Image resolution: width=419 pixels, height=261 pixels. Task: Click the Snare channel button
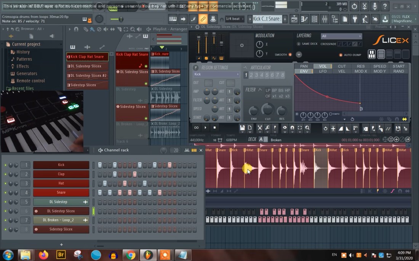tap(61, 193)
